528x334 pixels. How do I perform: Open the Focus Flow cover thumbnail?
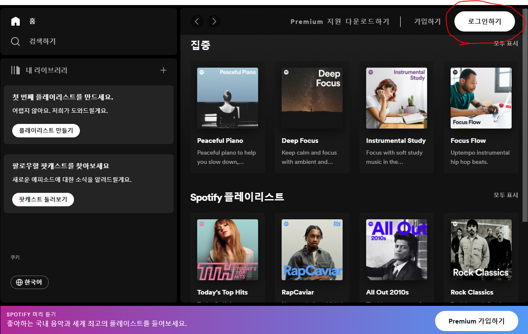(481, 98)
